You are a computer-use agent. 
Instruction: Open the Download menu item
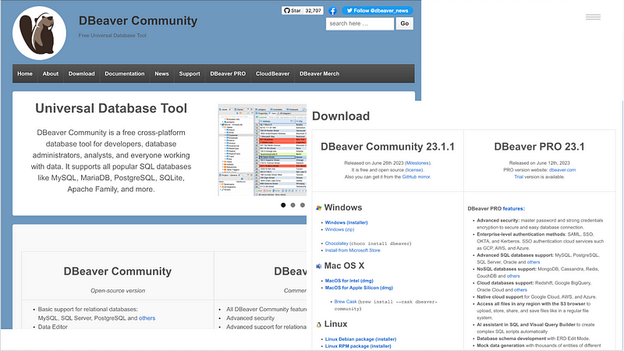(x=82, y=73)
